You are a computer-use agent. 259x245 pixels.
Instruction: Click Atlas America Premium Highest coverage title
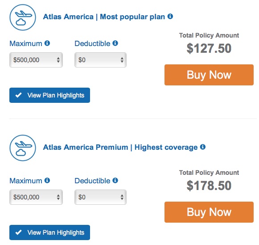pyautogui.click(x=120, y=148)
